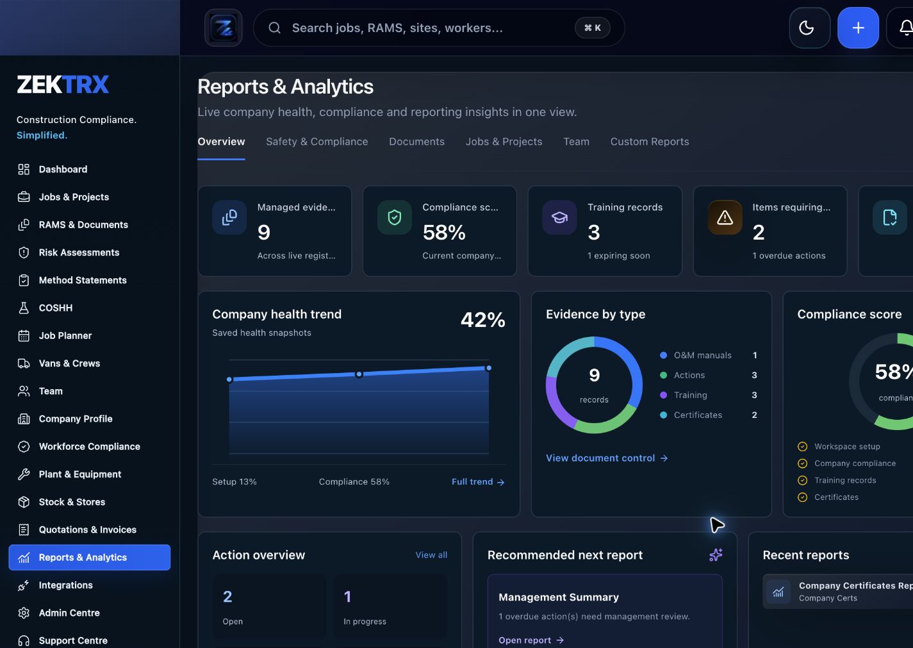Click the Training purple legend dot
The image size is (913, 648).
664,395
